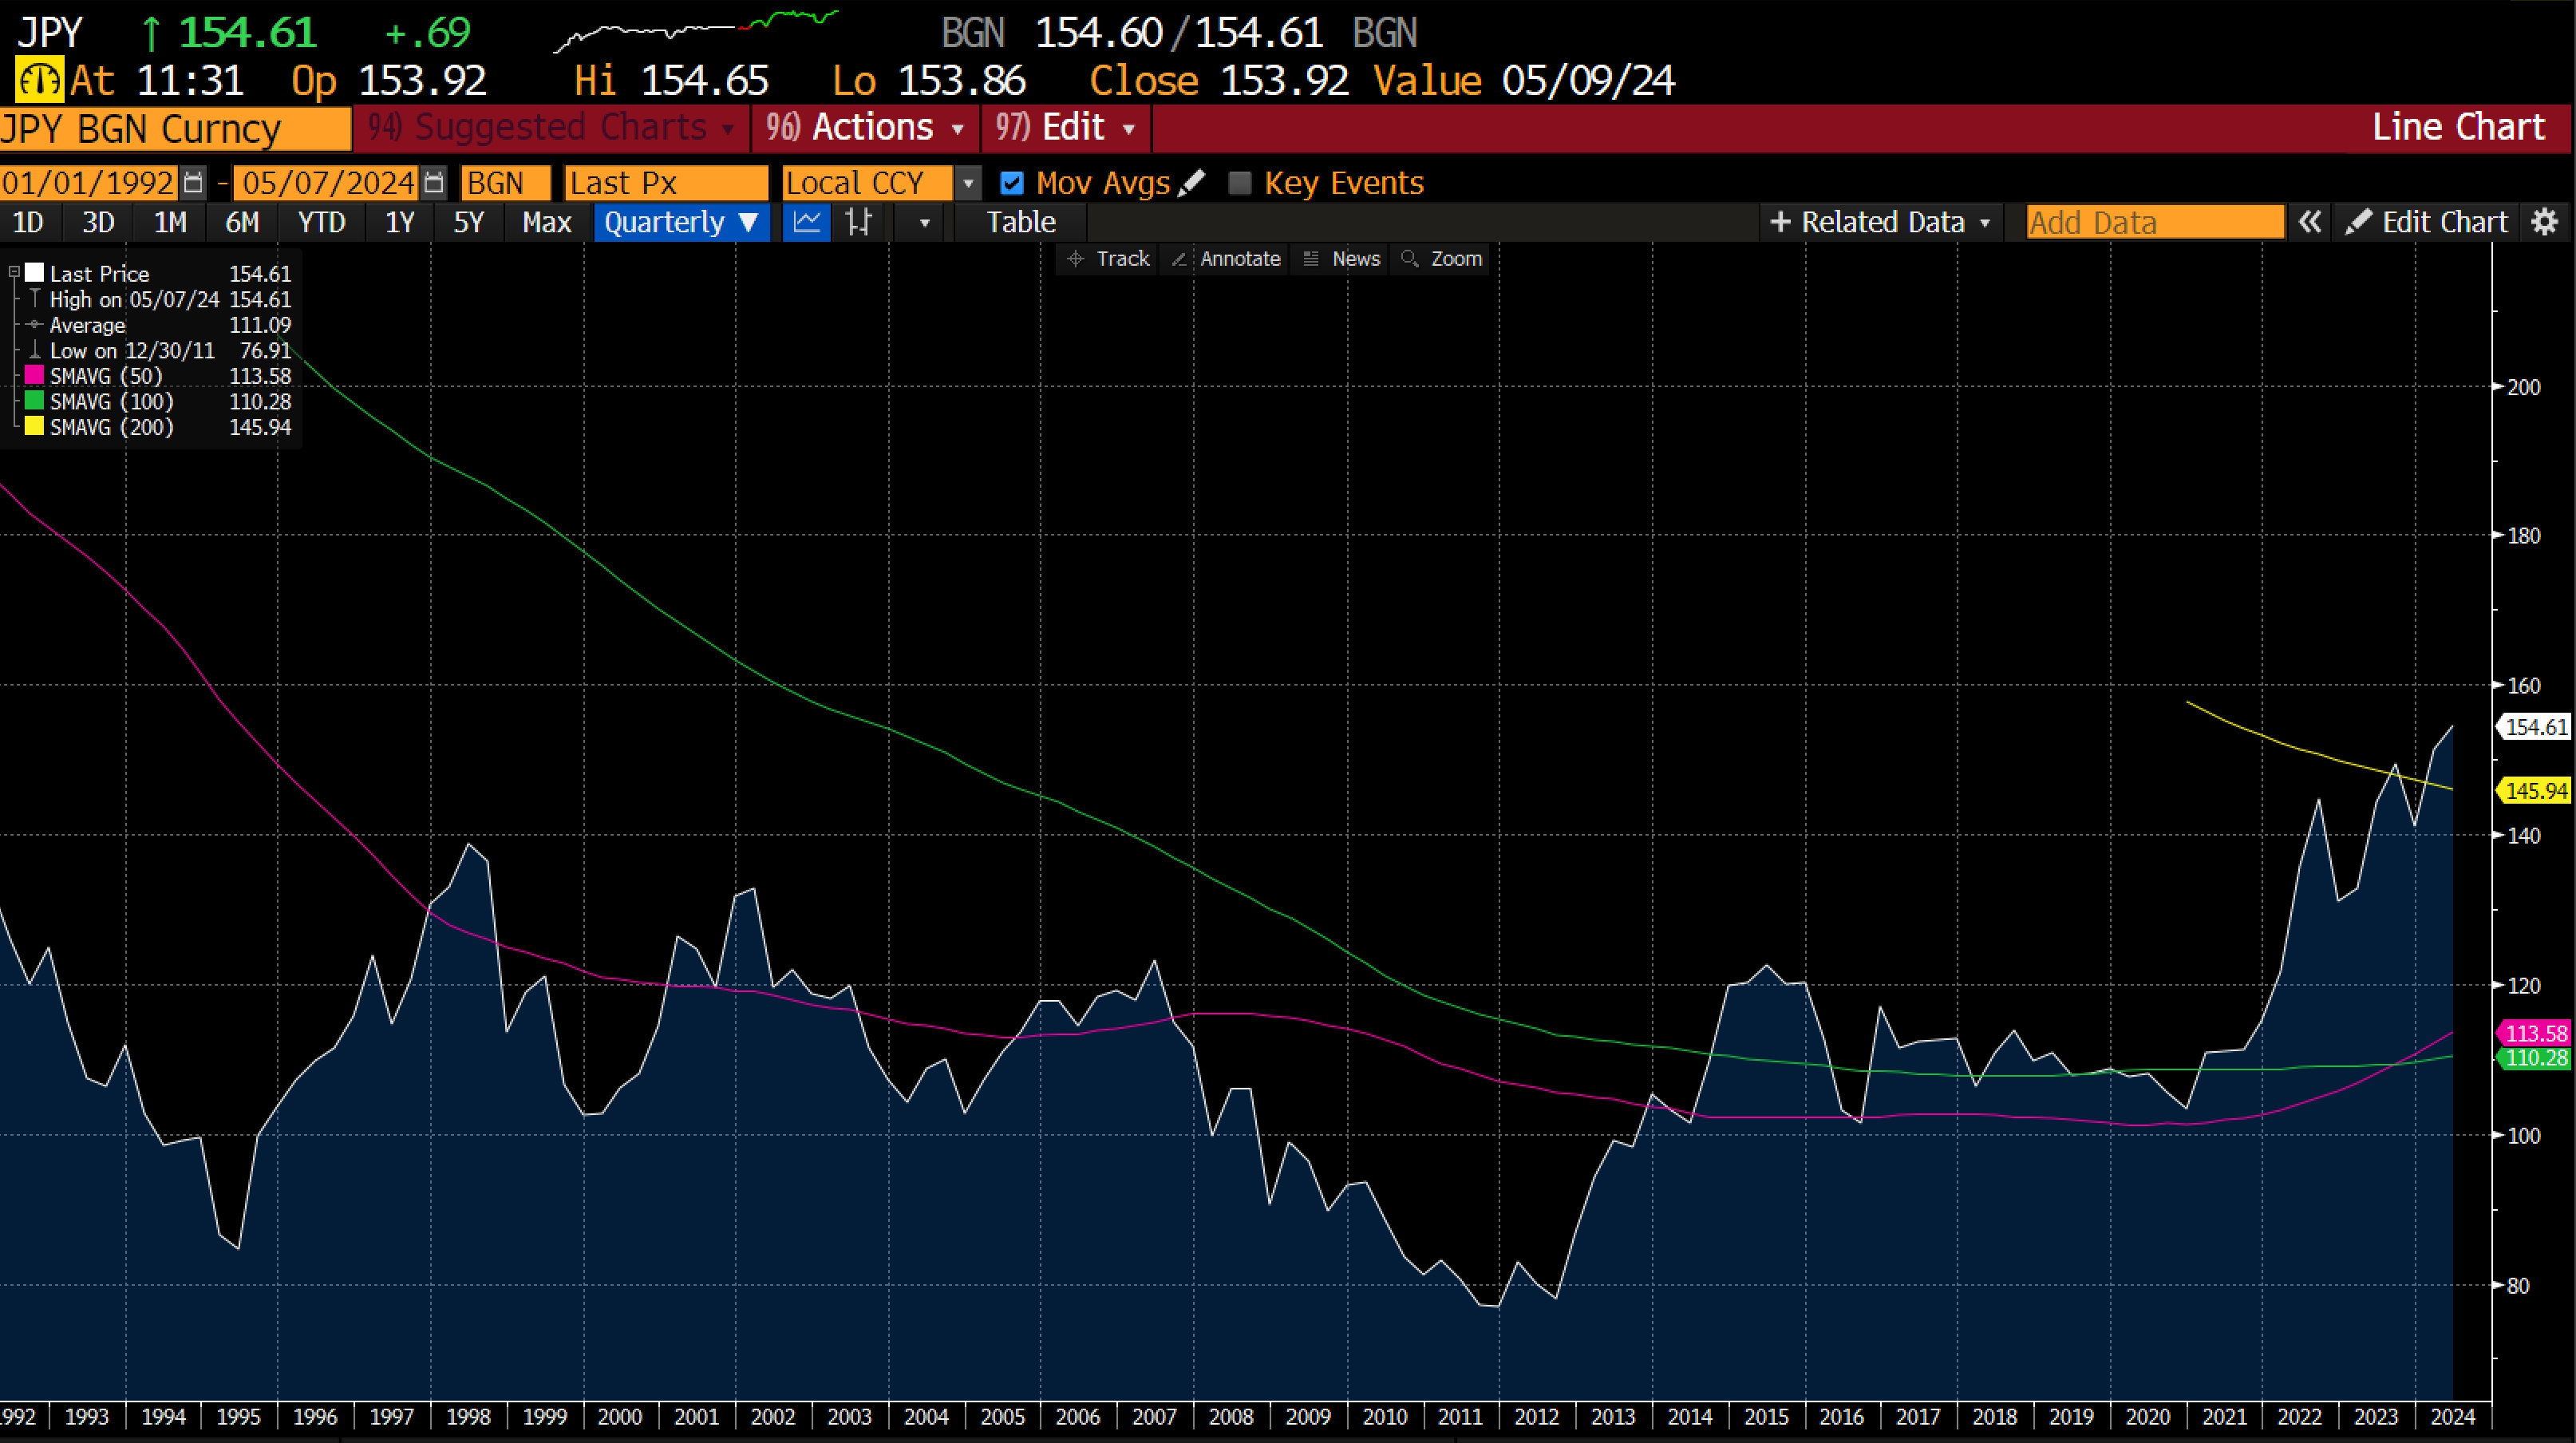Viewport: 2576px width, 1443px height.
Task: Open the start date calendar icon
Action: coord(194,183)
